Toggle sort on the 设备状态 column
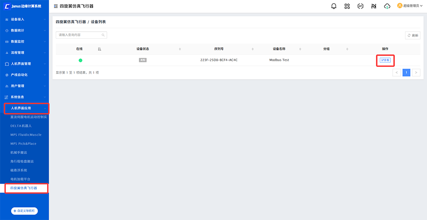The height and width of the screenshot is (220, 427). click(x=180, y=49)
